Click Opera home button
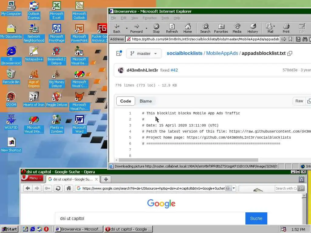The width and height of the screenshot is (311, 233). [x=69, y=188]
